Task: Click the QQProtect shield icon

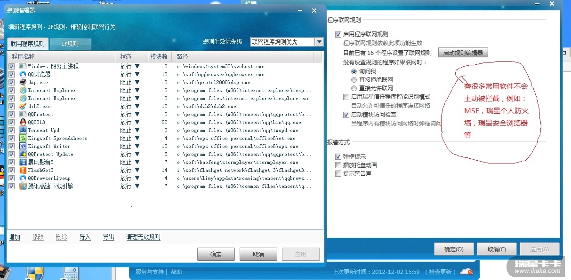Action: (x=23, y=114)
